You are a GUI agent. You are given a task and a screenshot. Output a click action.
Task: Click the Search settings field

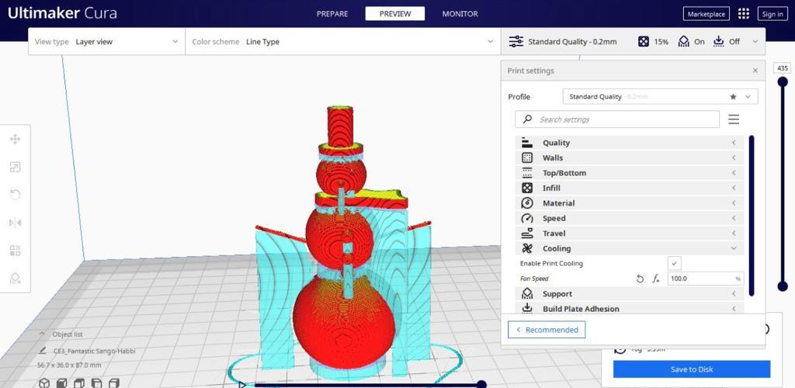click(x=617, y=120)
